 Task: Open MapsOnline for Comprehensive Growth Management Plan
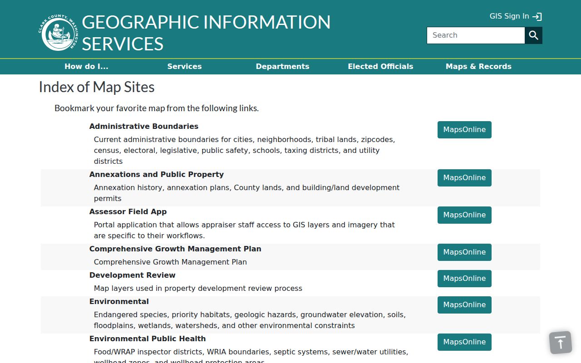point(464,252)
